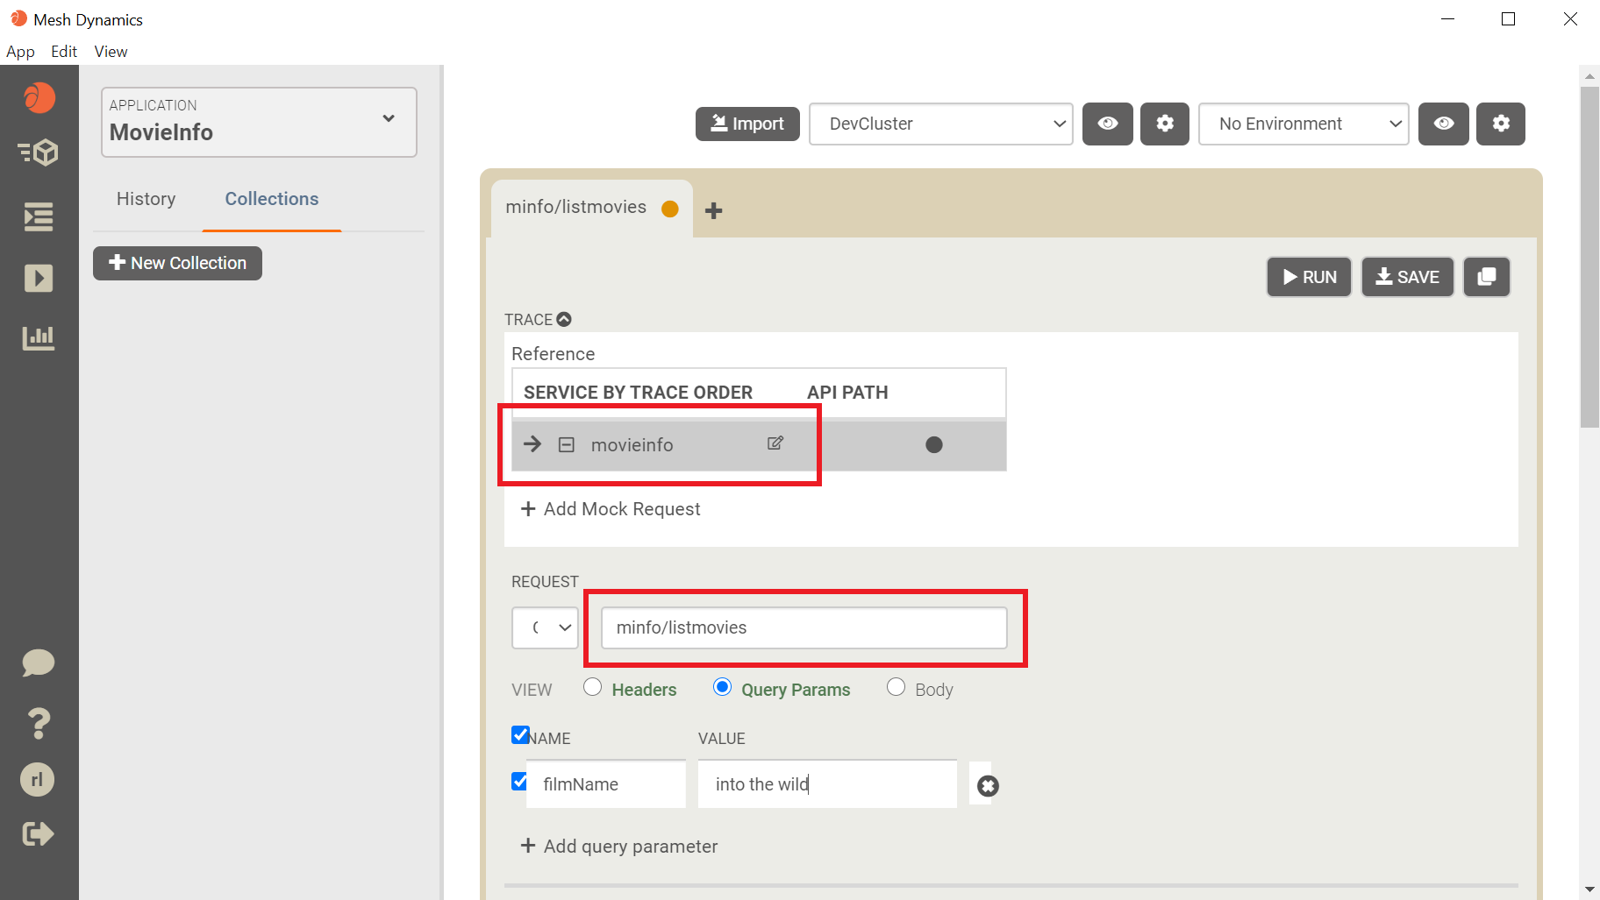
Task: Click the duplicate request copy icon button
Action: (1487, 277)
